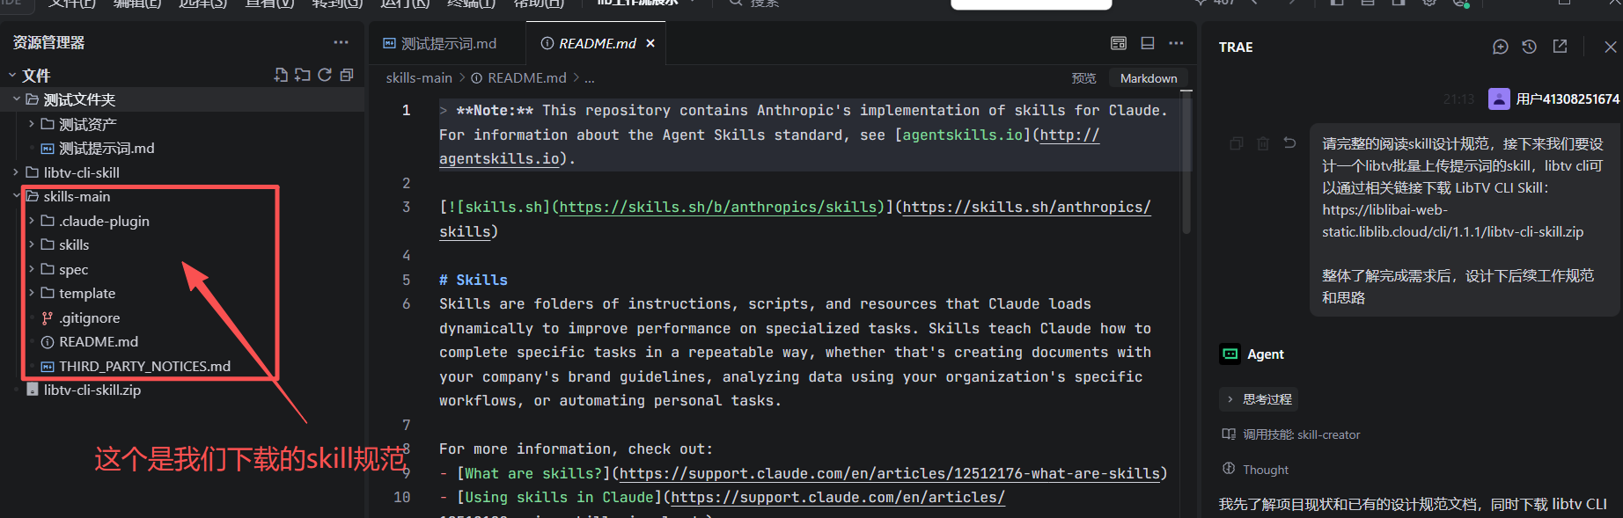This screenshot has height=518, width=1623.
Task: Expand the 测试资产 folder
Action: coord(32,124)
